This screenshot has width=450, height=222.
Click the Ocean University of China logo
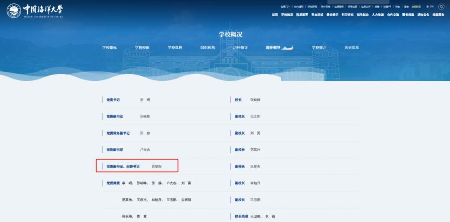(x=35, y=10)
